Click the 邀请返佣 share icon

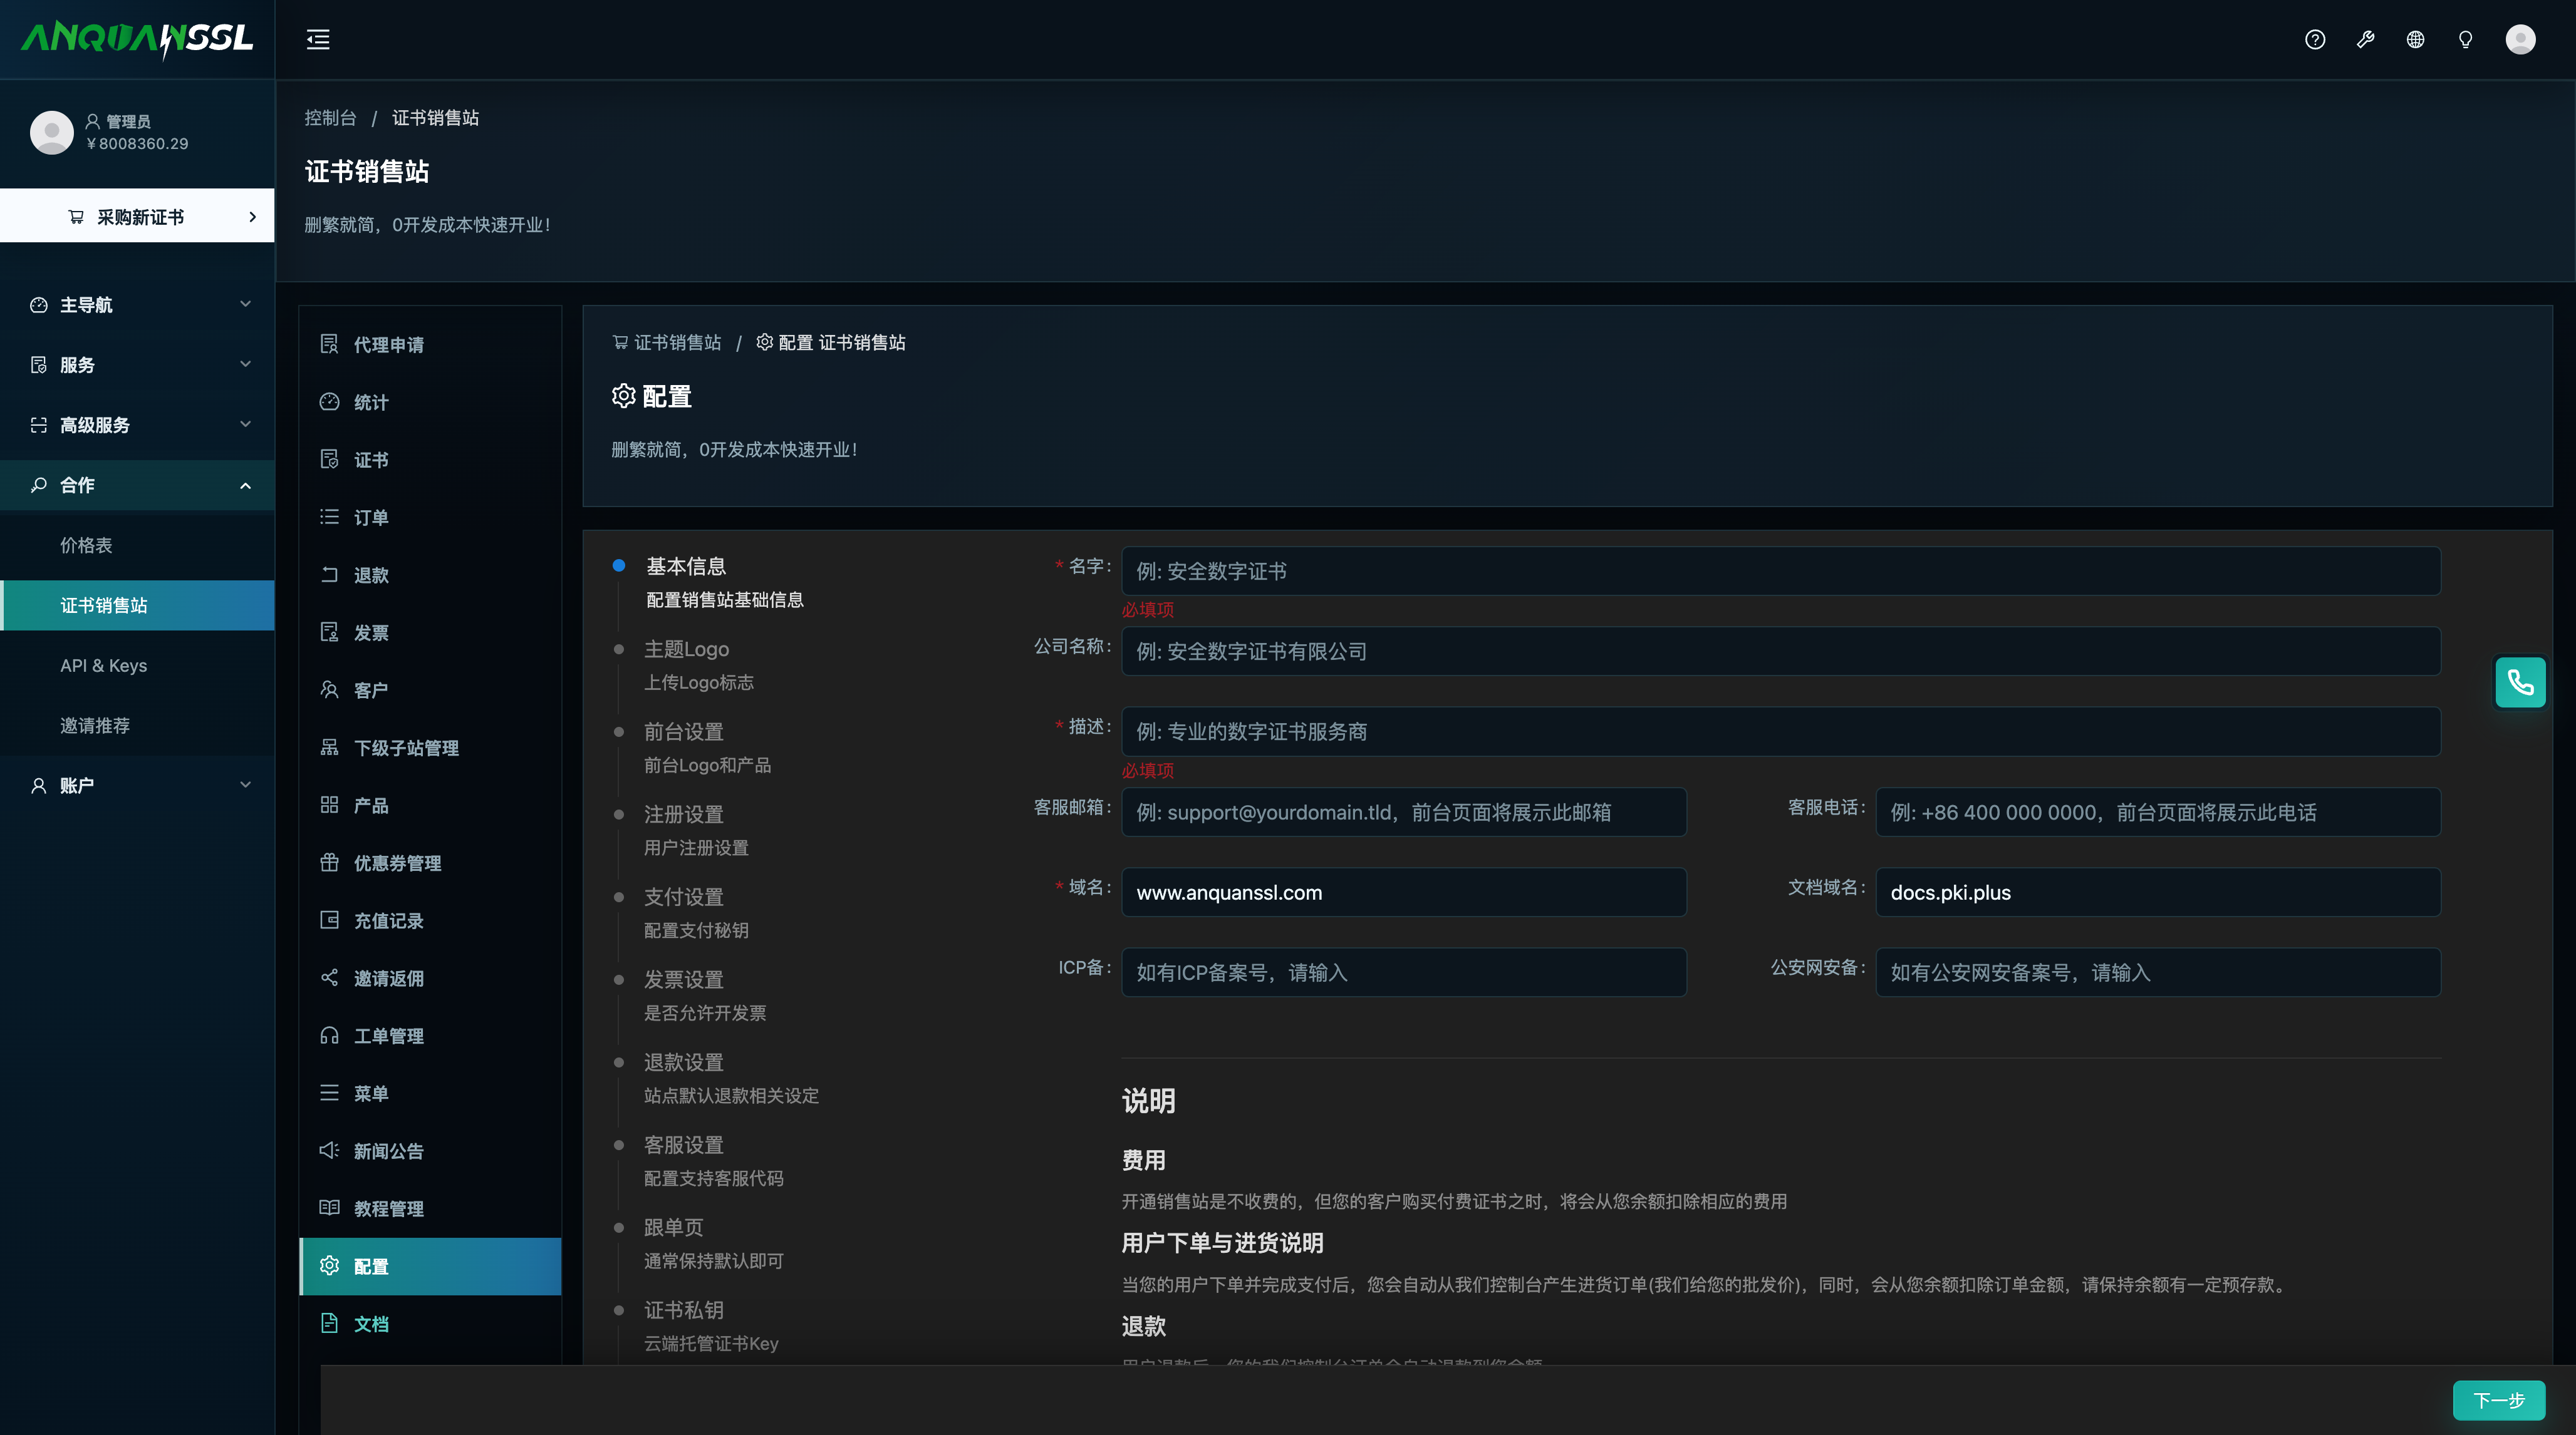(x=329, y=979)
